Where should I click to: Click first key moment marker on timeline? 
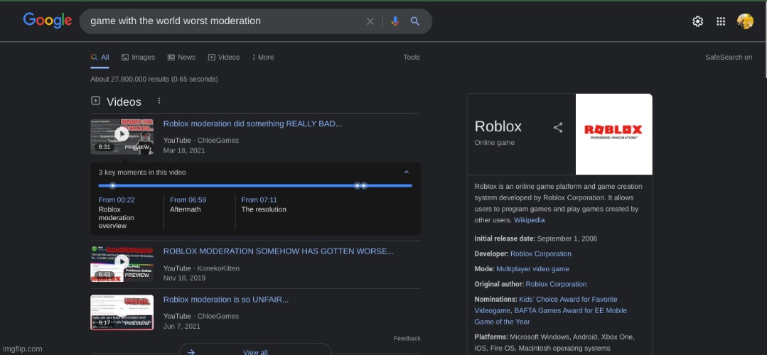tap(112, 185)
